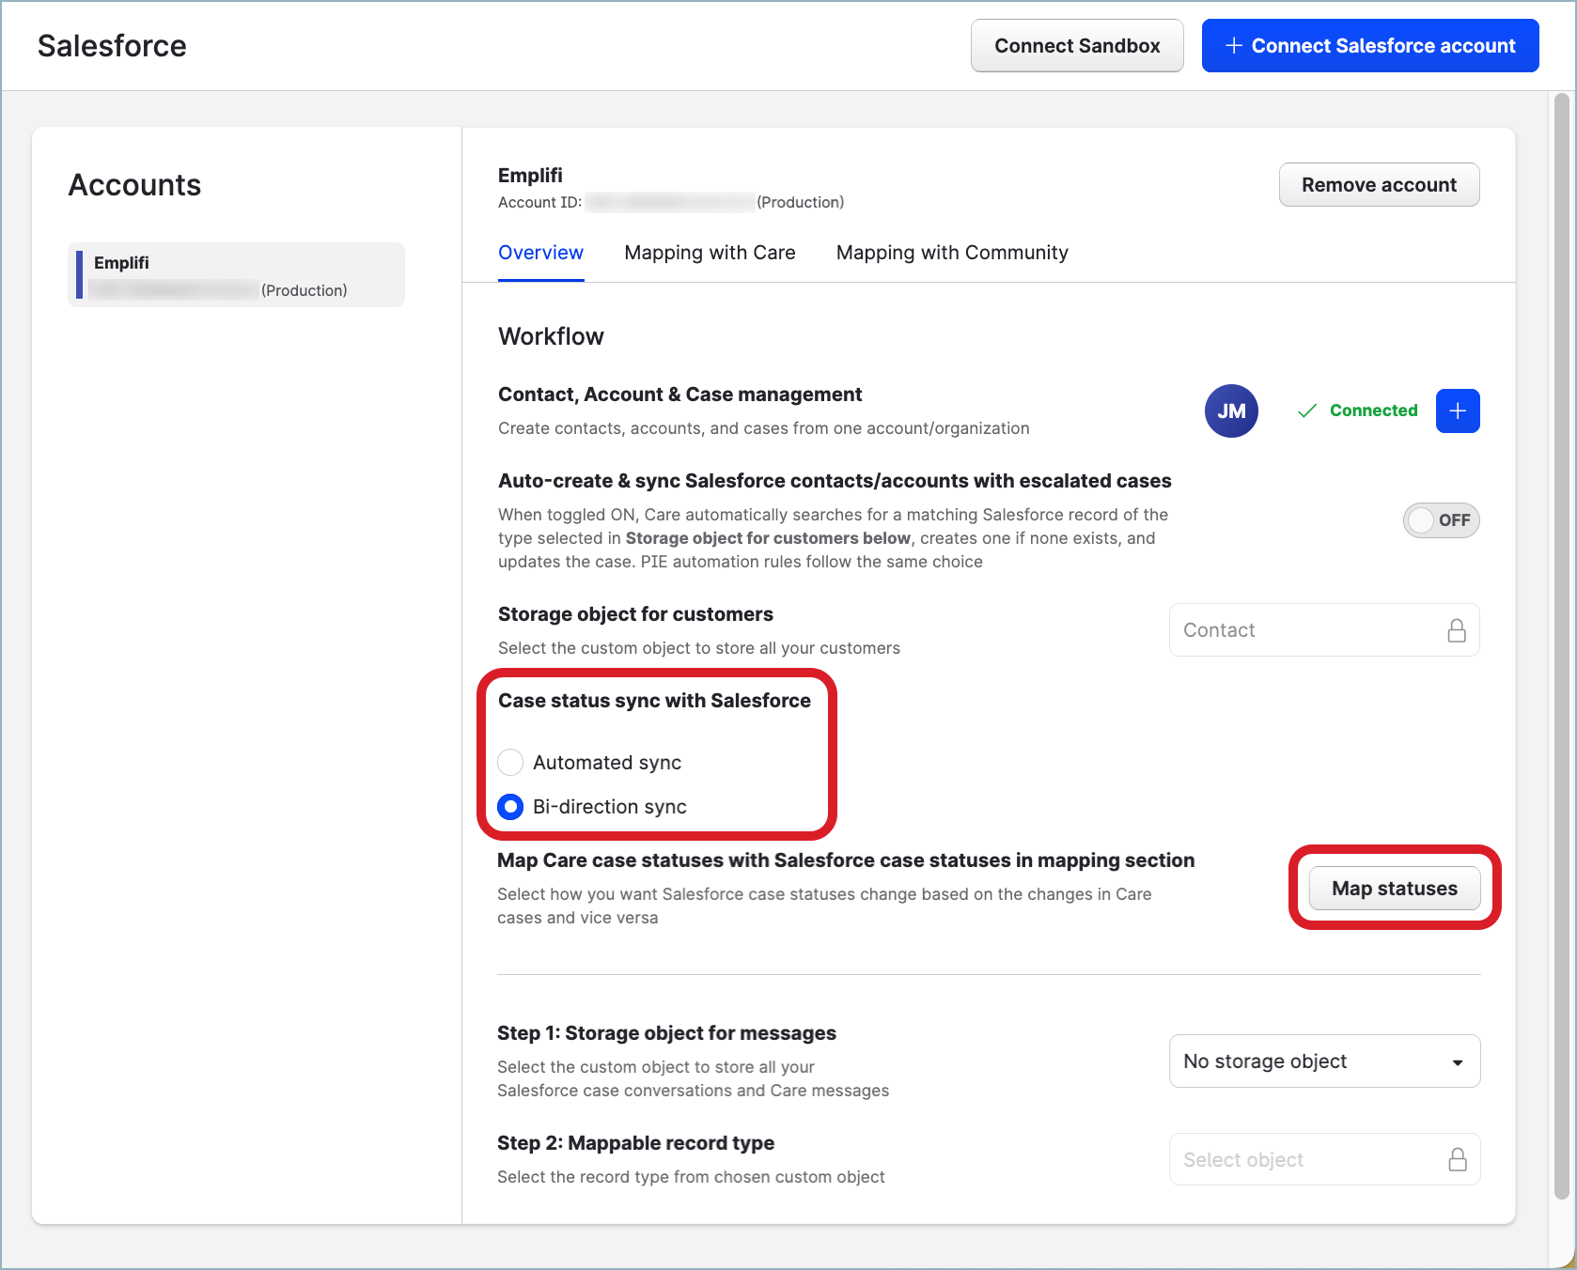
Task: Click the Contact, Account & Case management title
Action: pyautogui.click(x=679, y=395)
